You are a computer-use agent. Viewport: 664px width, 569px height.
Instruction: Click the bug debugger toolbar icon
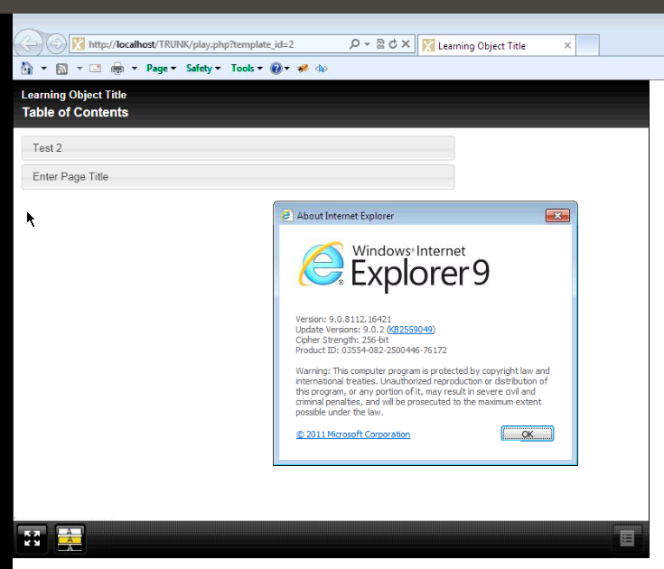point(303,68)
